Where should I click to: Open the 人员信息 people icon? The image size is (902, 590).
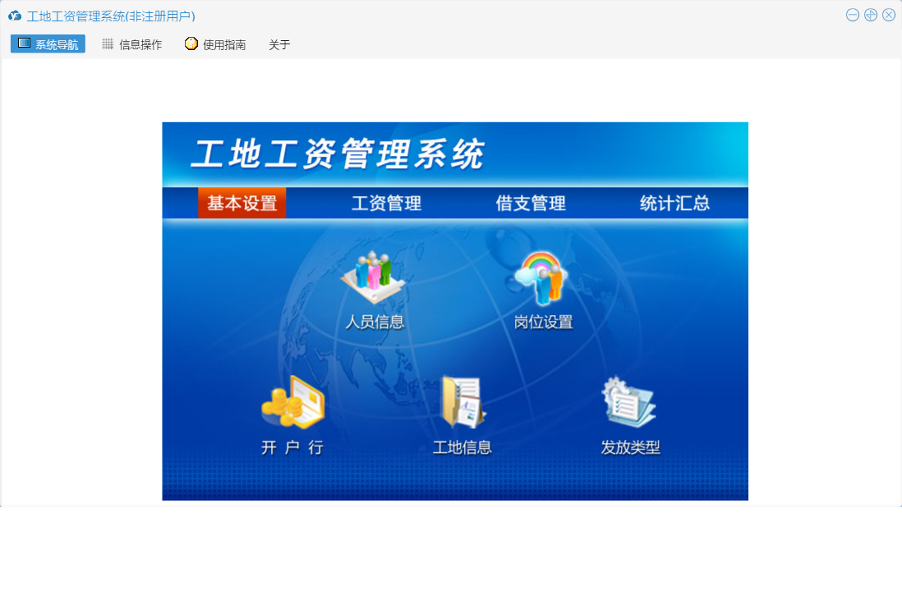tap(375, 276)
